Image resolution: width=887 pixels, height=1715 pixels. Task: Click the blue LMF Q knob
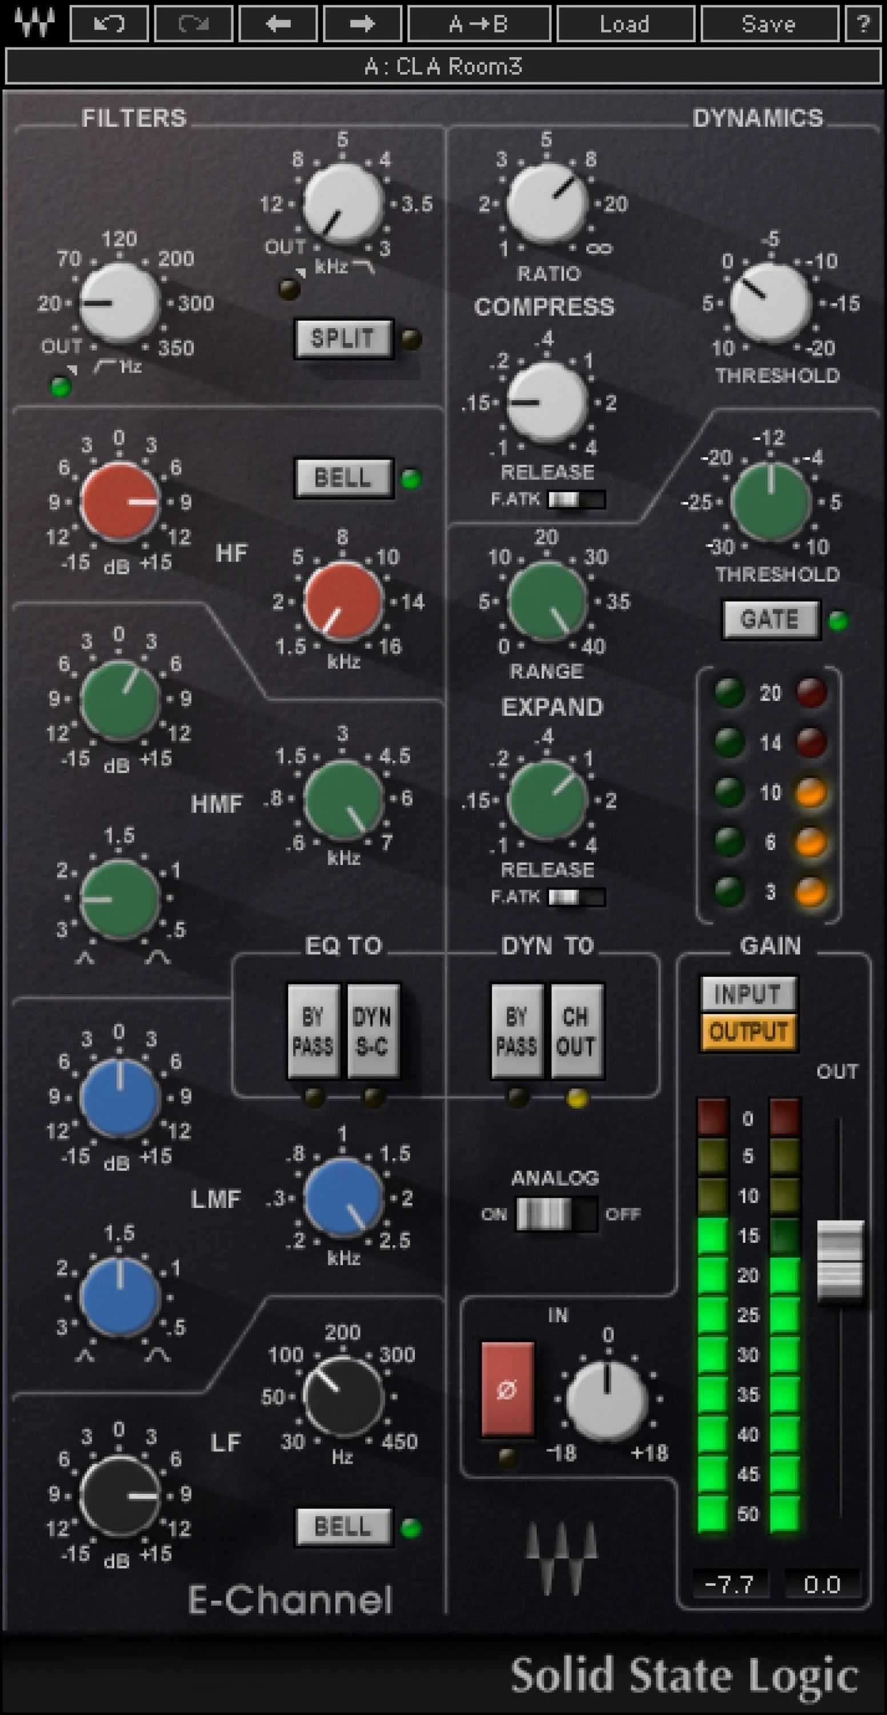pyautogui.click(x=120, y=1295)
